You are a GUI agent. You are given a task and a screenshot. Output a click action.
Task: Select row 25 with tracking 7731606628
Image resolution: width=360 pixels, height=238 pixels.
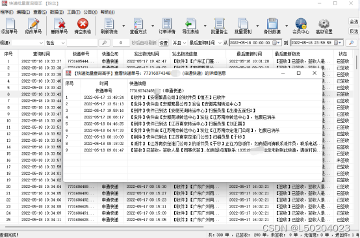pos(177,220)
